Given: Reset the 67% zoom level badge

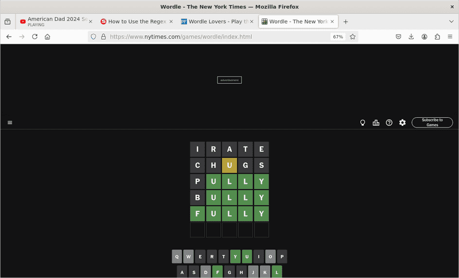Looking at the screenshot, I should point(338,37).
